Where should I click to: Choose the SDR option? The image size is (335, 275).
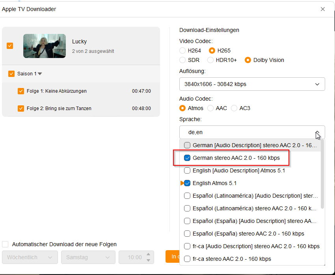(x=182, y=60)
